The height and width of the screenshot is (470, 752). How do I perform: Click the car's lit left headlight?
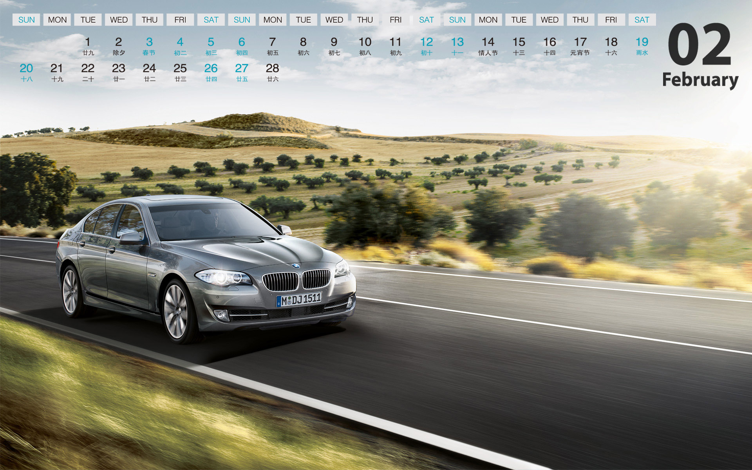pyautogui.click(x=224, y=278)
